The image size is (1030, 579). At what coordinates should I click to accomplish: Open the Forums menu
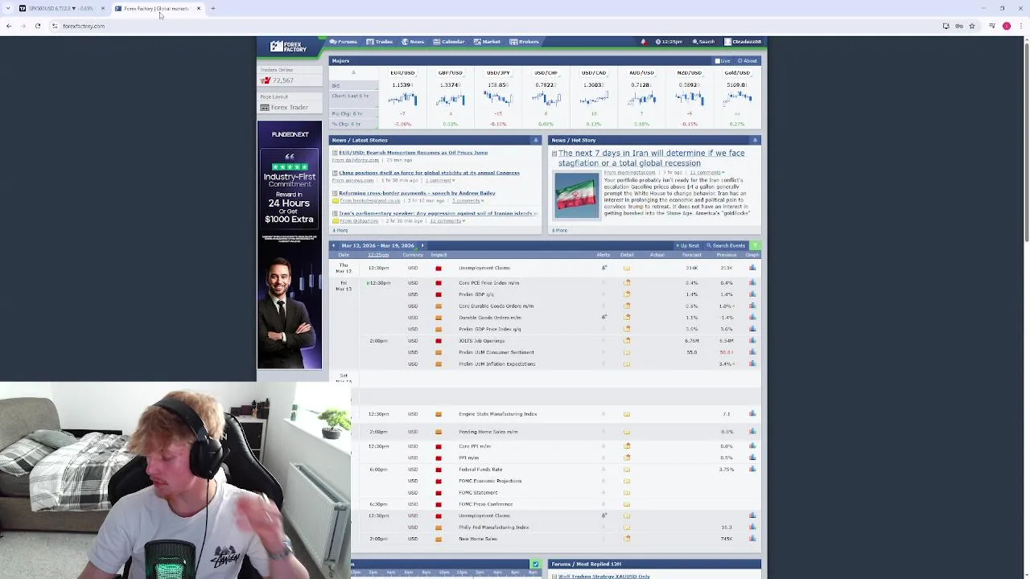344,42
